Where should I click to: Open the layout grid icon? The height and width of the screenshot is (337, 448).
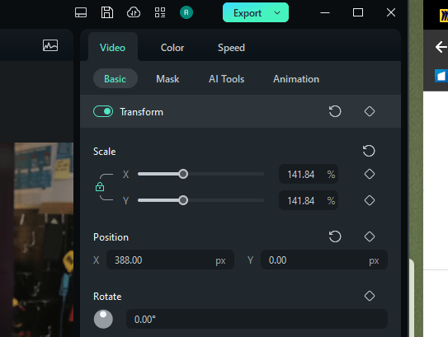click(x=160, y=12)
